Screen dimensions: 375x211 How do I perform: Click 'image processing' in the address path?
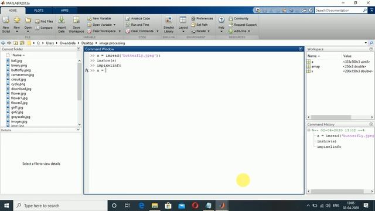tap(112, 43)
